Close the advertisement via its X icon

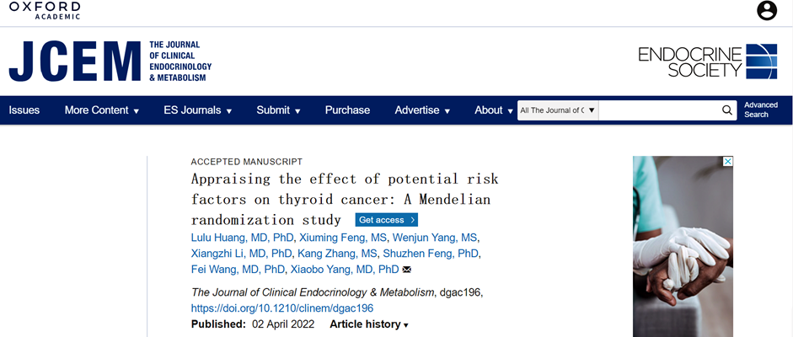(728, 161)
